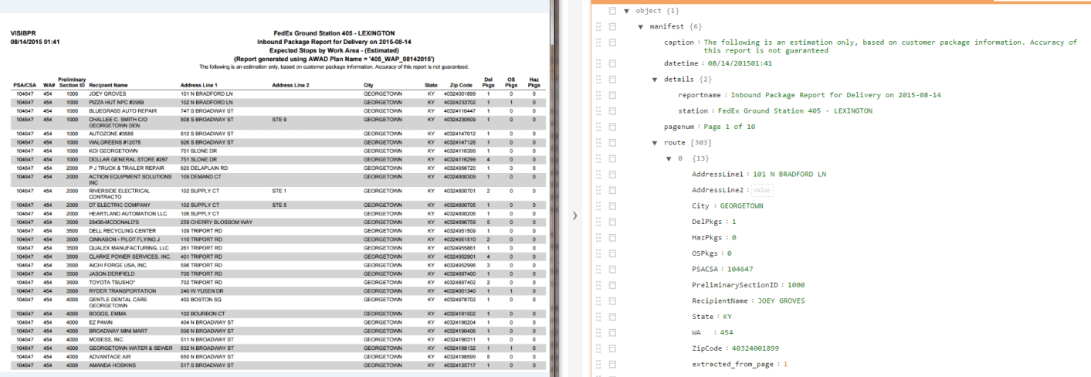Click drag handle for AddressLine1 row
1091x377 pixels.
[x=598, y=174]
